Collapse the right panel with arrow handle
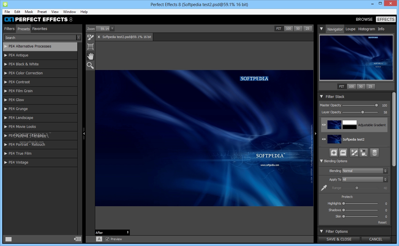Screen dimensions: 399x246 coord(315,134)
